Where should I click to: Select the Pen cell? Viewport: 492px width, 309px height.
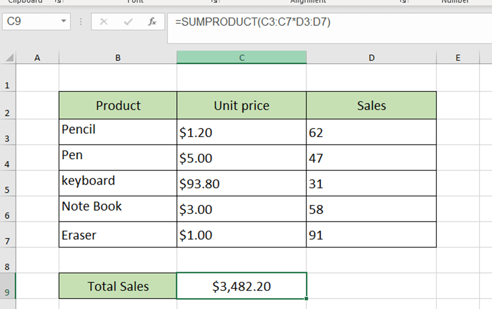(x=118, y=158)
